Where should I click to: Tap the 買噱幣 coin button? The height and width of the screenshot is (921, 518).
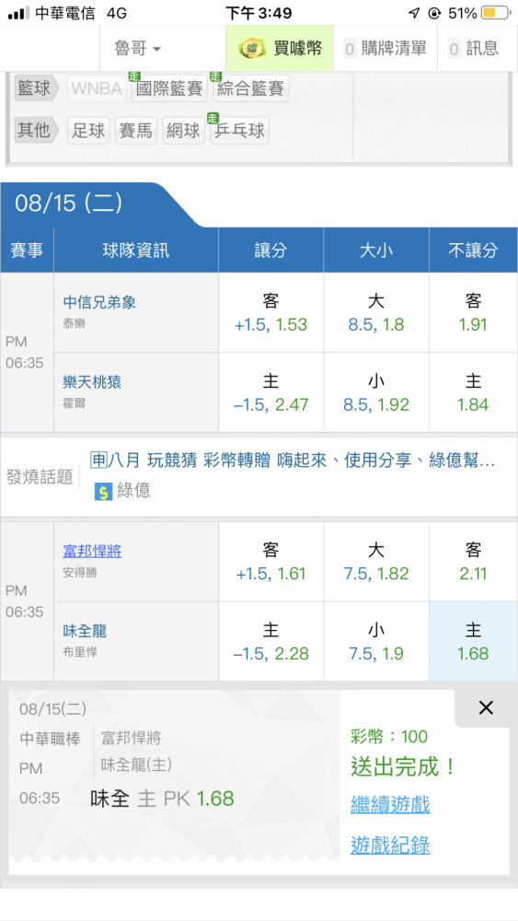click(x=280, y=48)
